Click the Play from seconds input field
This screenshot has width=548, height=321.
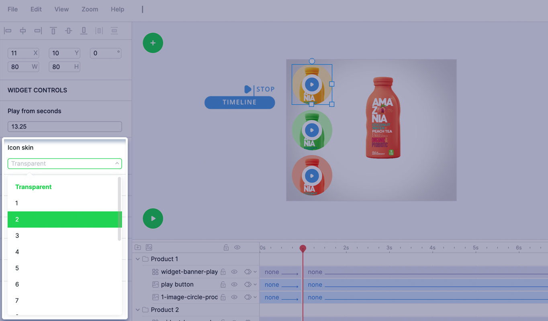(65, 126)
